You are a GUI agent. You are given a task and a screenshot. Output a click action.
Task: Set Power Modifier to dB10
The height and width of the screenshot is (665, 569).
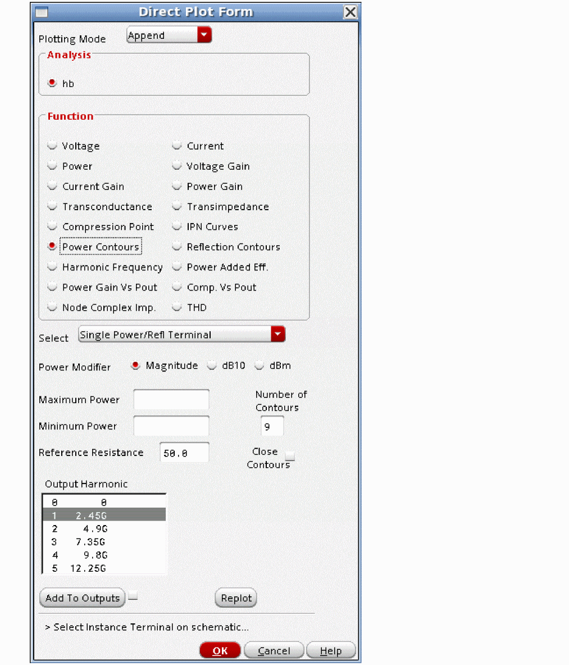pyautogui.click(x=212, y=365)
